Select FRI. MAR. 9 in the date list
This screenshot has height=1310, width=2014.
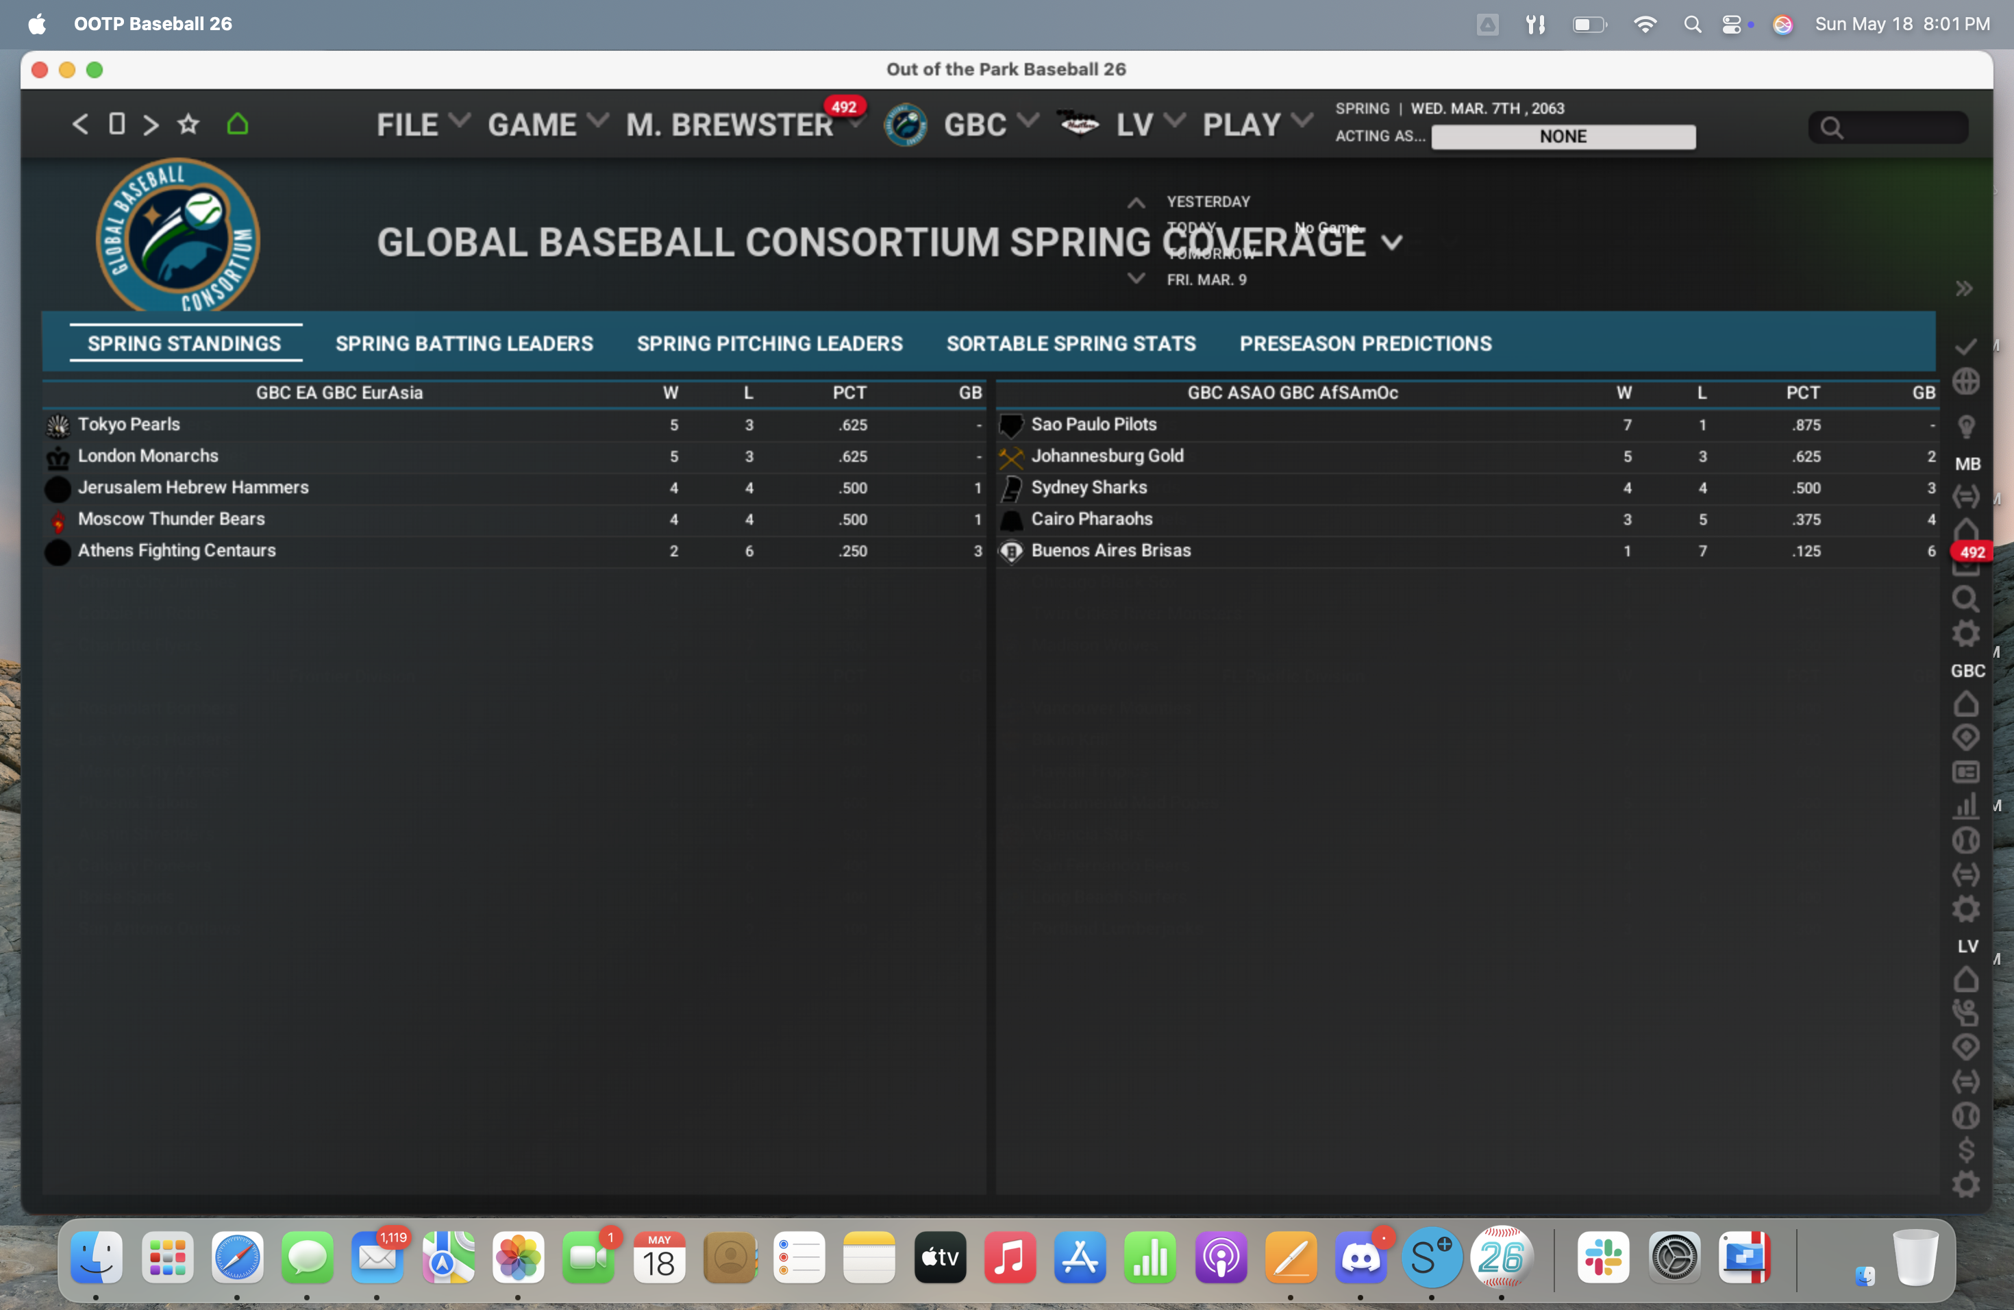1206,280
